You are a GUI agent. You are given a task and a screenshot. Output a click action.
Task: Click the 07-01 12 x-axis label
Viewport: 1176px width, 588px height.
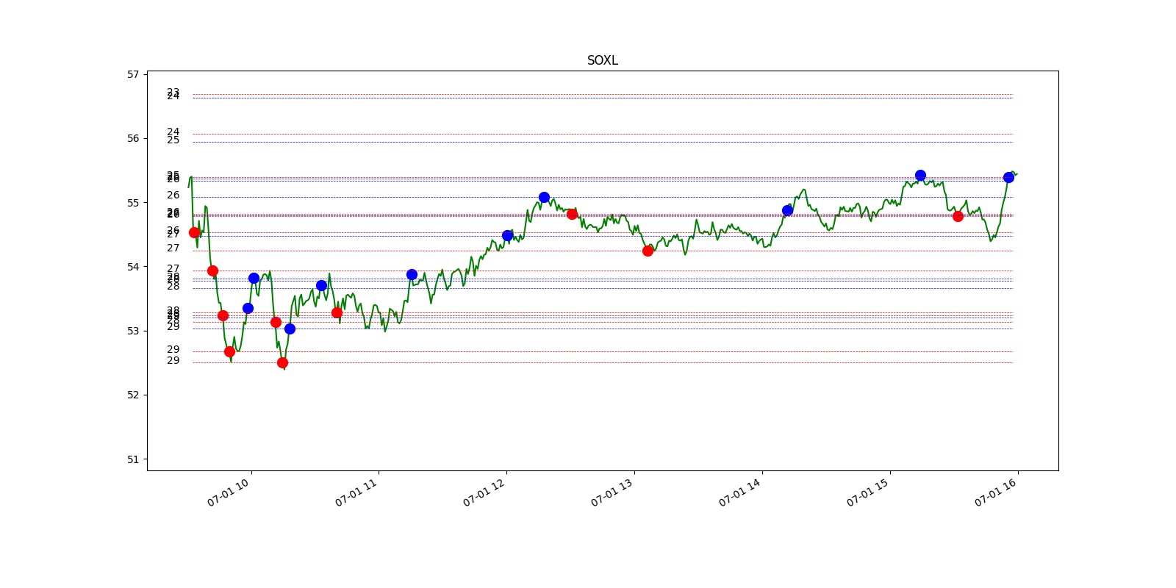484,492
